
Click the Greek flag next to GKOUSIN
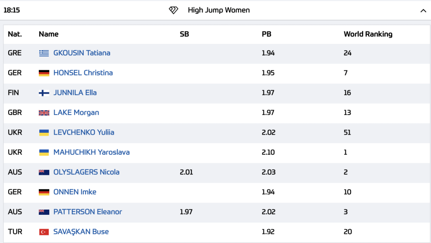(x=44, y=53)
